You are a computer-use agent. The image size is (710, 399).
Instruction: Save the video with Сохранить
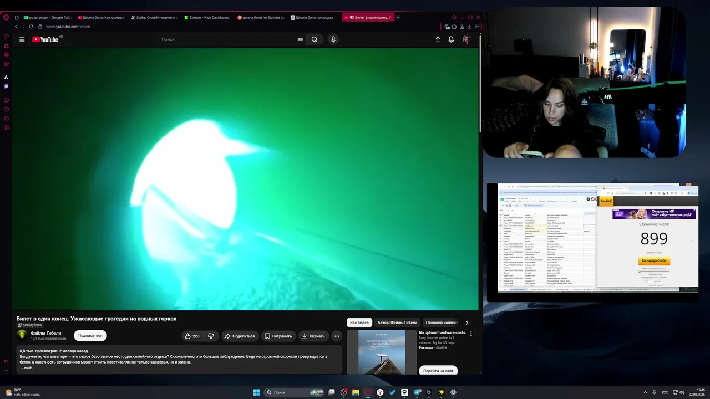(x=278, y=336)
